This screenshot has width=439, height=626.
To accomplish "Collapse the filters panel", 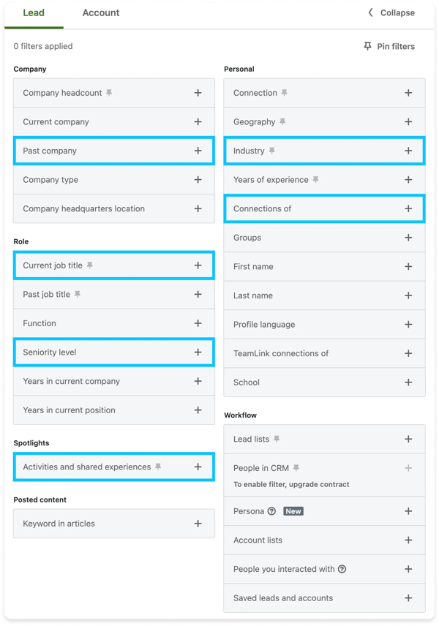I will coord(391,13).
